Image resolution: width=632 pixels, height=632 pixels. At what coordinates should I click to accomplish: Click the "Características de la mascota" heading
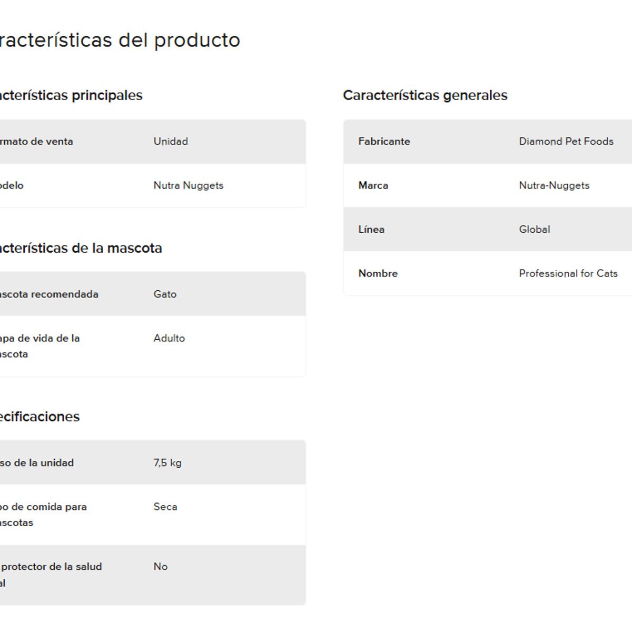coord(81,248)
